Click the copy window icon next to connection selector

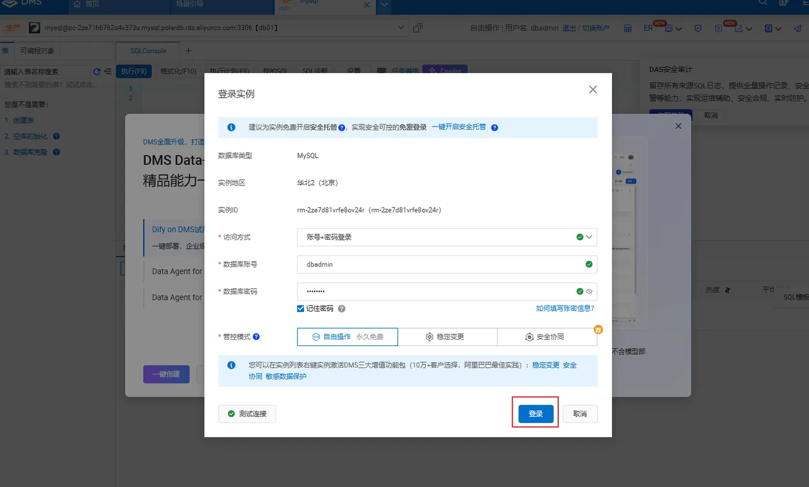[x=418, y=28]
